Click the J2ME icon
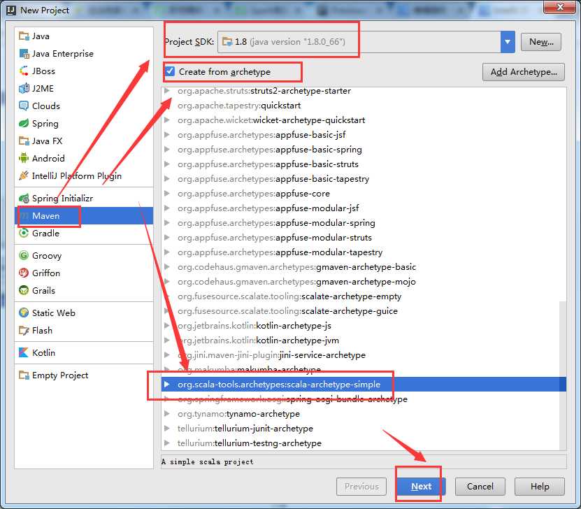The height and width of the screenshot is (509, 581). point(24,89)
